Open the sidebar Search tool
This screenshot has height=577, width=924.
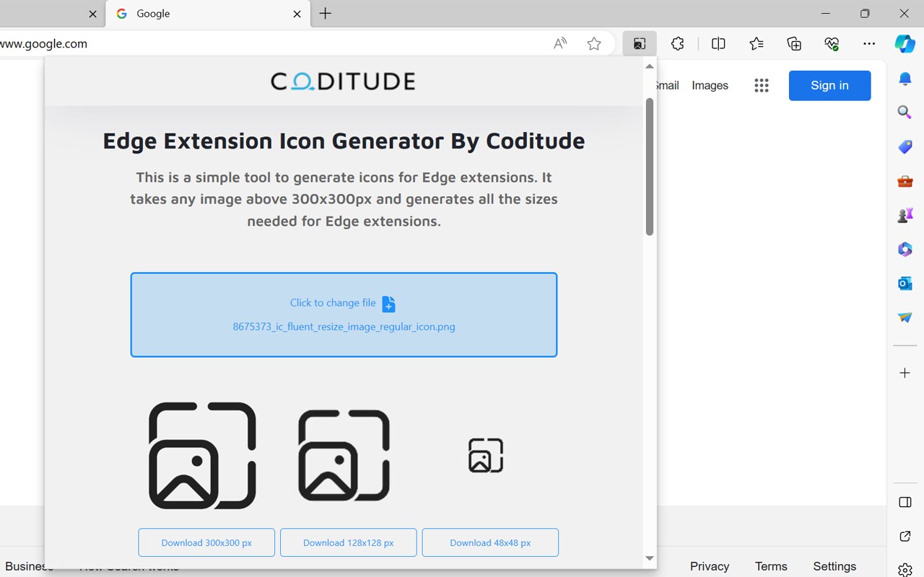(905, 113)
